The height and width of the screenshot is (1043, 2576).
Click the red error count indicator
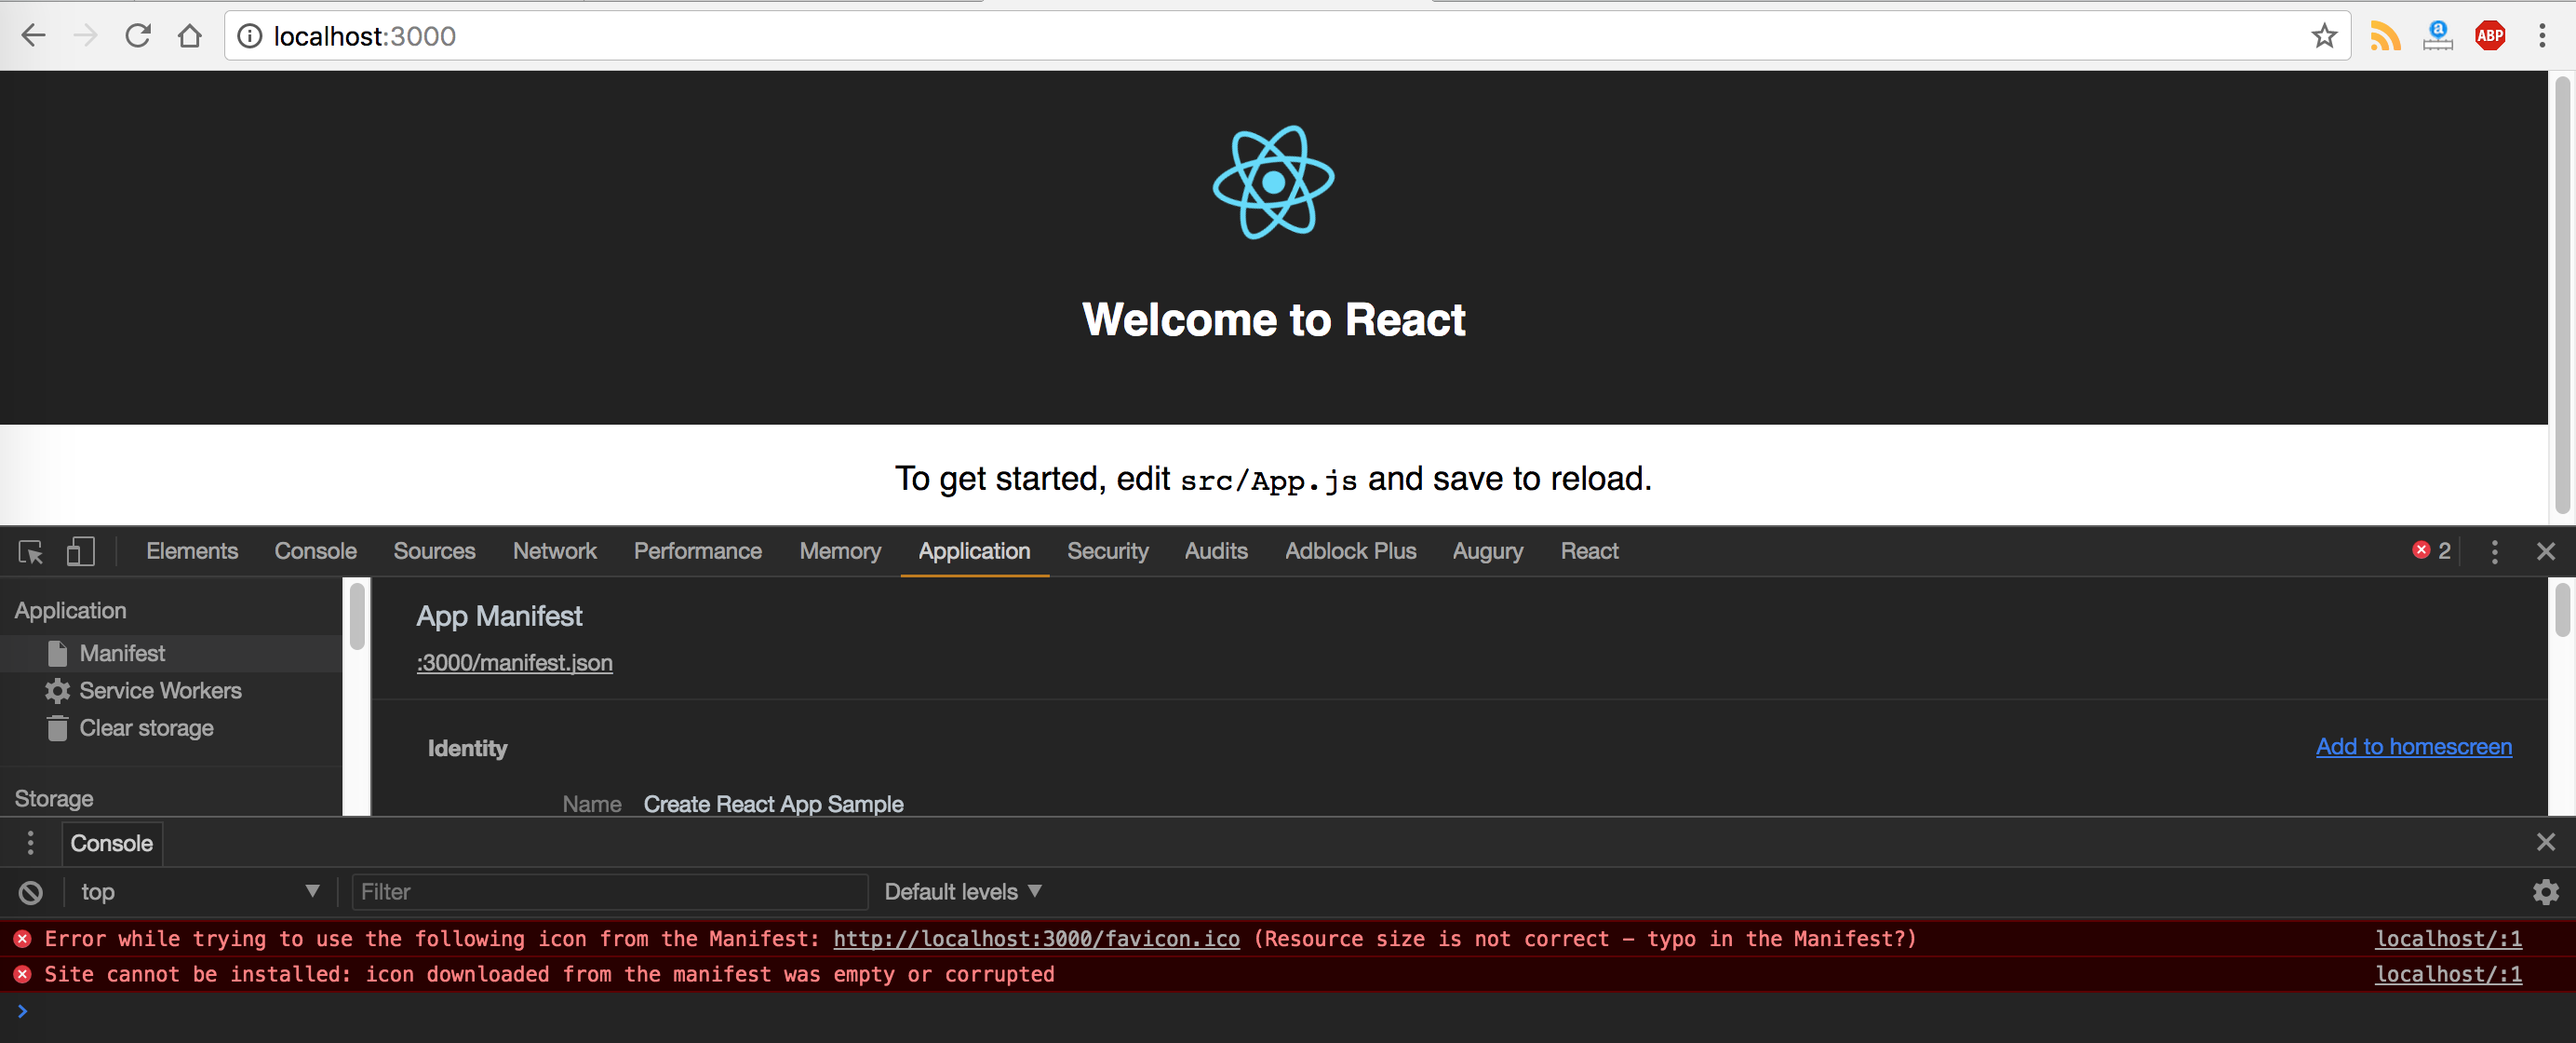[x=2431, y=550]
